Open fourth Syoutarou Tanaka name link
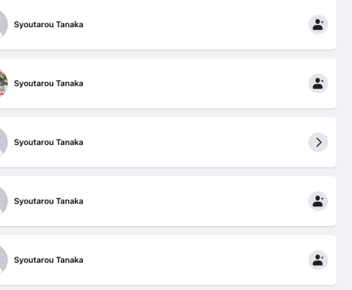352x290 pixels. coord(49,201)
